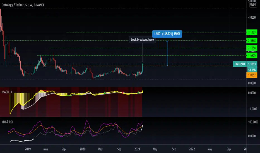Select the orange 1.0557 price label
This screenshot has width=260, height=153.
coord(252,75)
